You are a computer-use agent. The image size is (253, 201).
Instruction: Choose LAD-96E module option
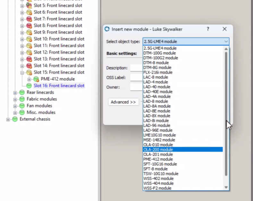[183, 130]
